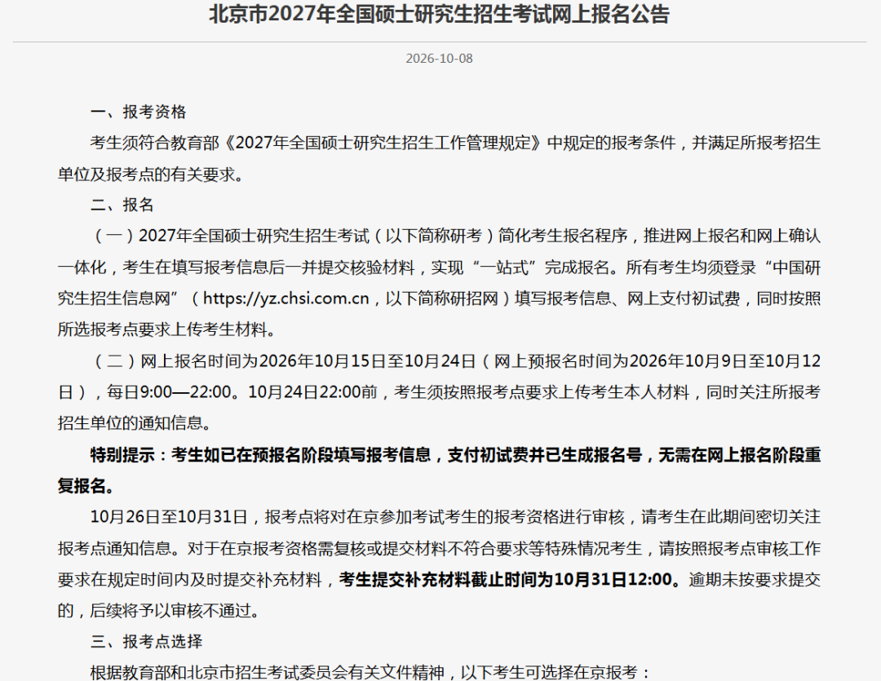This screenshot has height=681, width=881.
Task: Click the upload deadline "10月24日22:00前"
Action: [x=313, y=391]
